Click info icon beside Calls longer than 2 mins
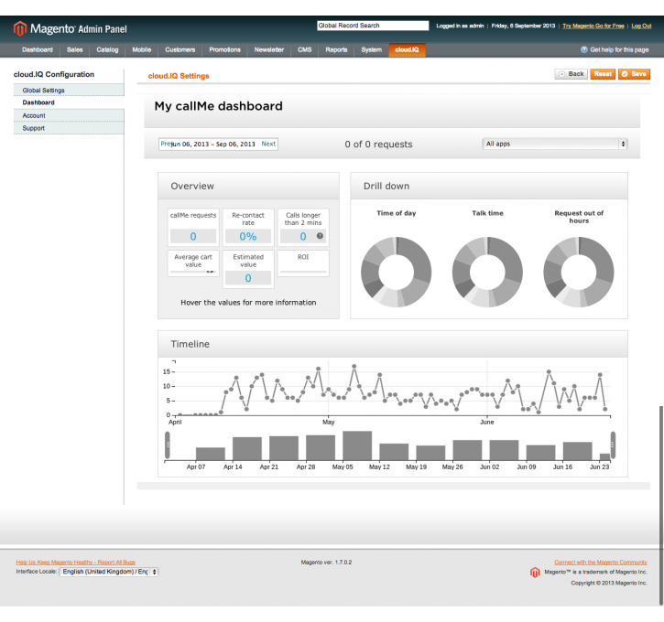 pyautogui.click(x=320, y=236)
